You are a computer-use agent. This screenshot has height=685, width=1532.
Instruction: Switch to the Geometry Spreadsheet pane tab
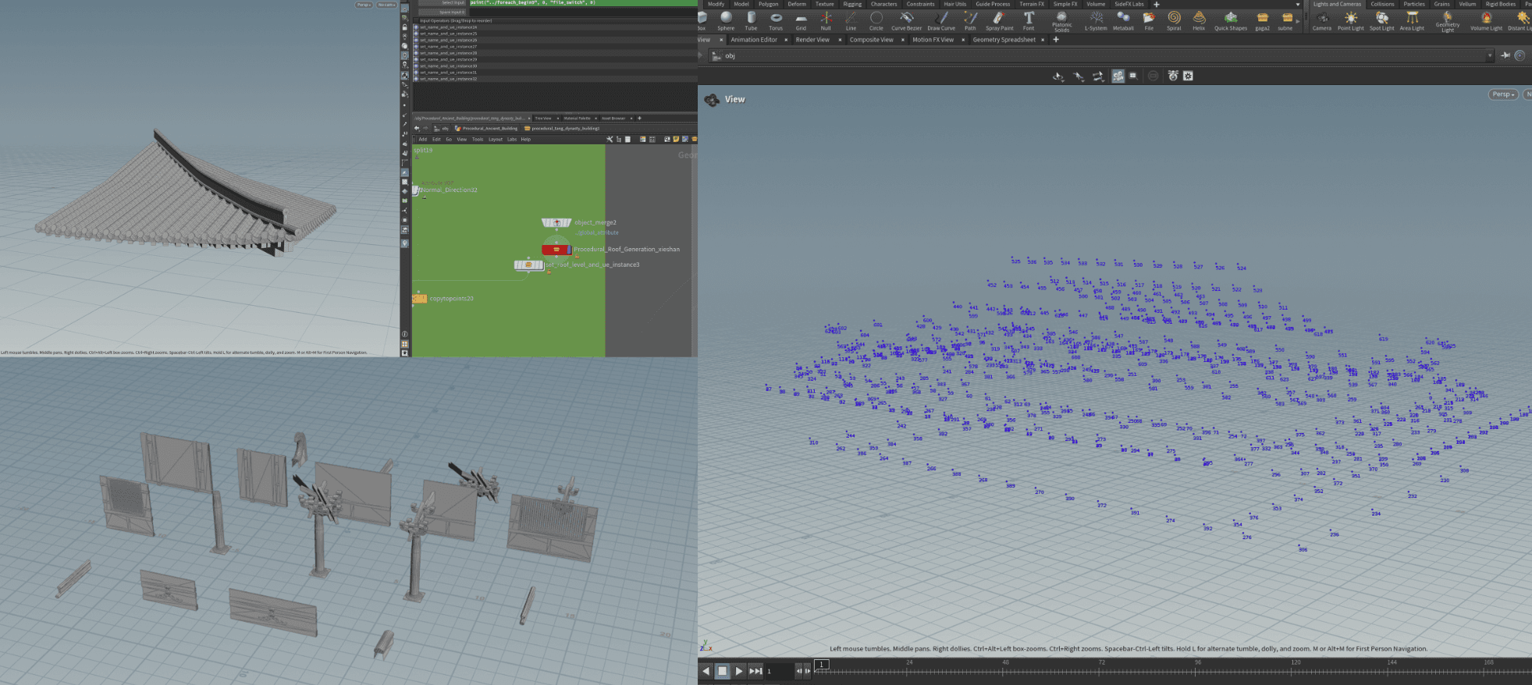coord(1004,40)
